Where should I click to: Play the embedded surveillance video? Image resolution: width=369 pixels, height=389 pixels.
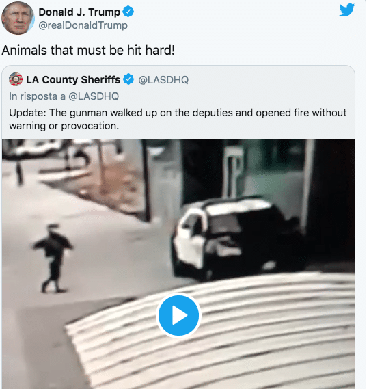coord(178,315)
